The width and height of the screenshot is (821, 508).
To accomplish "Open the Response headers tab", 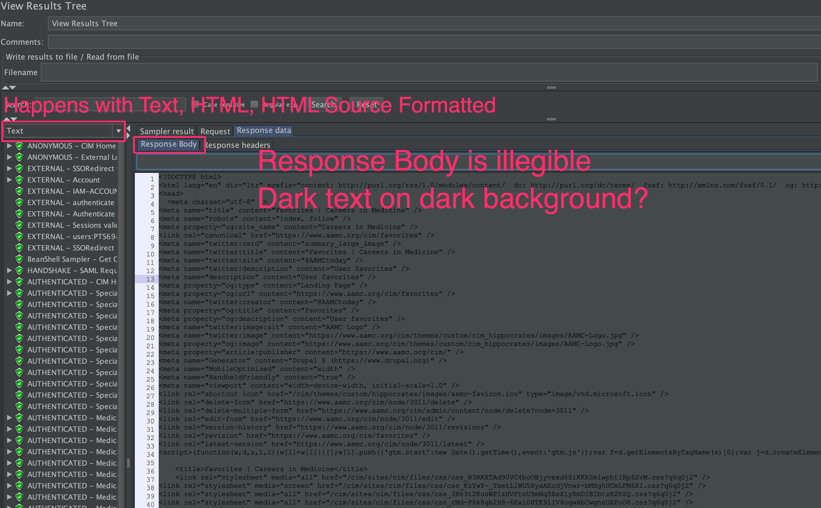I will tap(237, 145).
